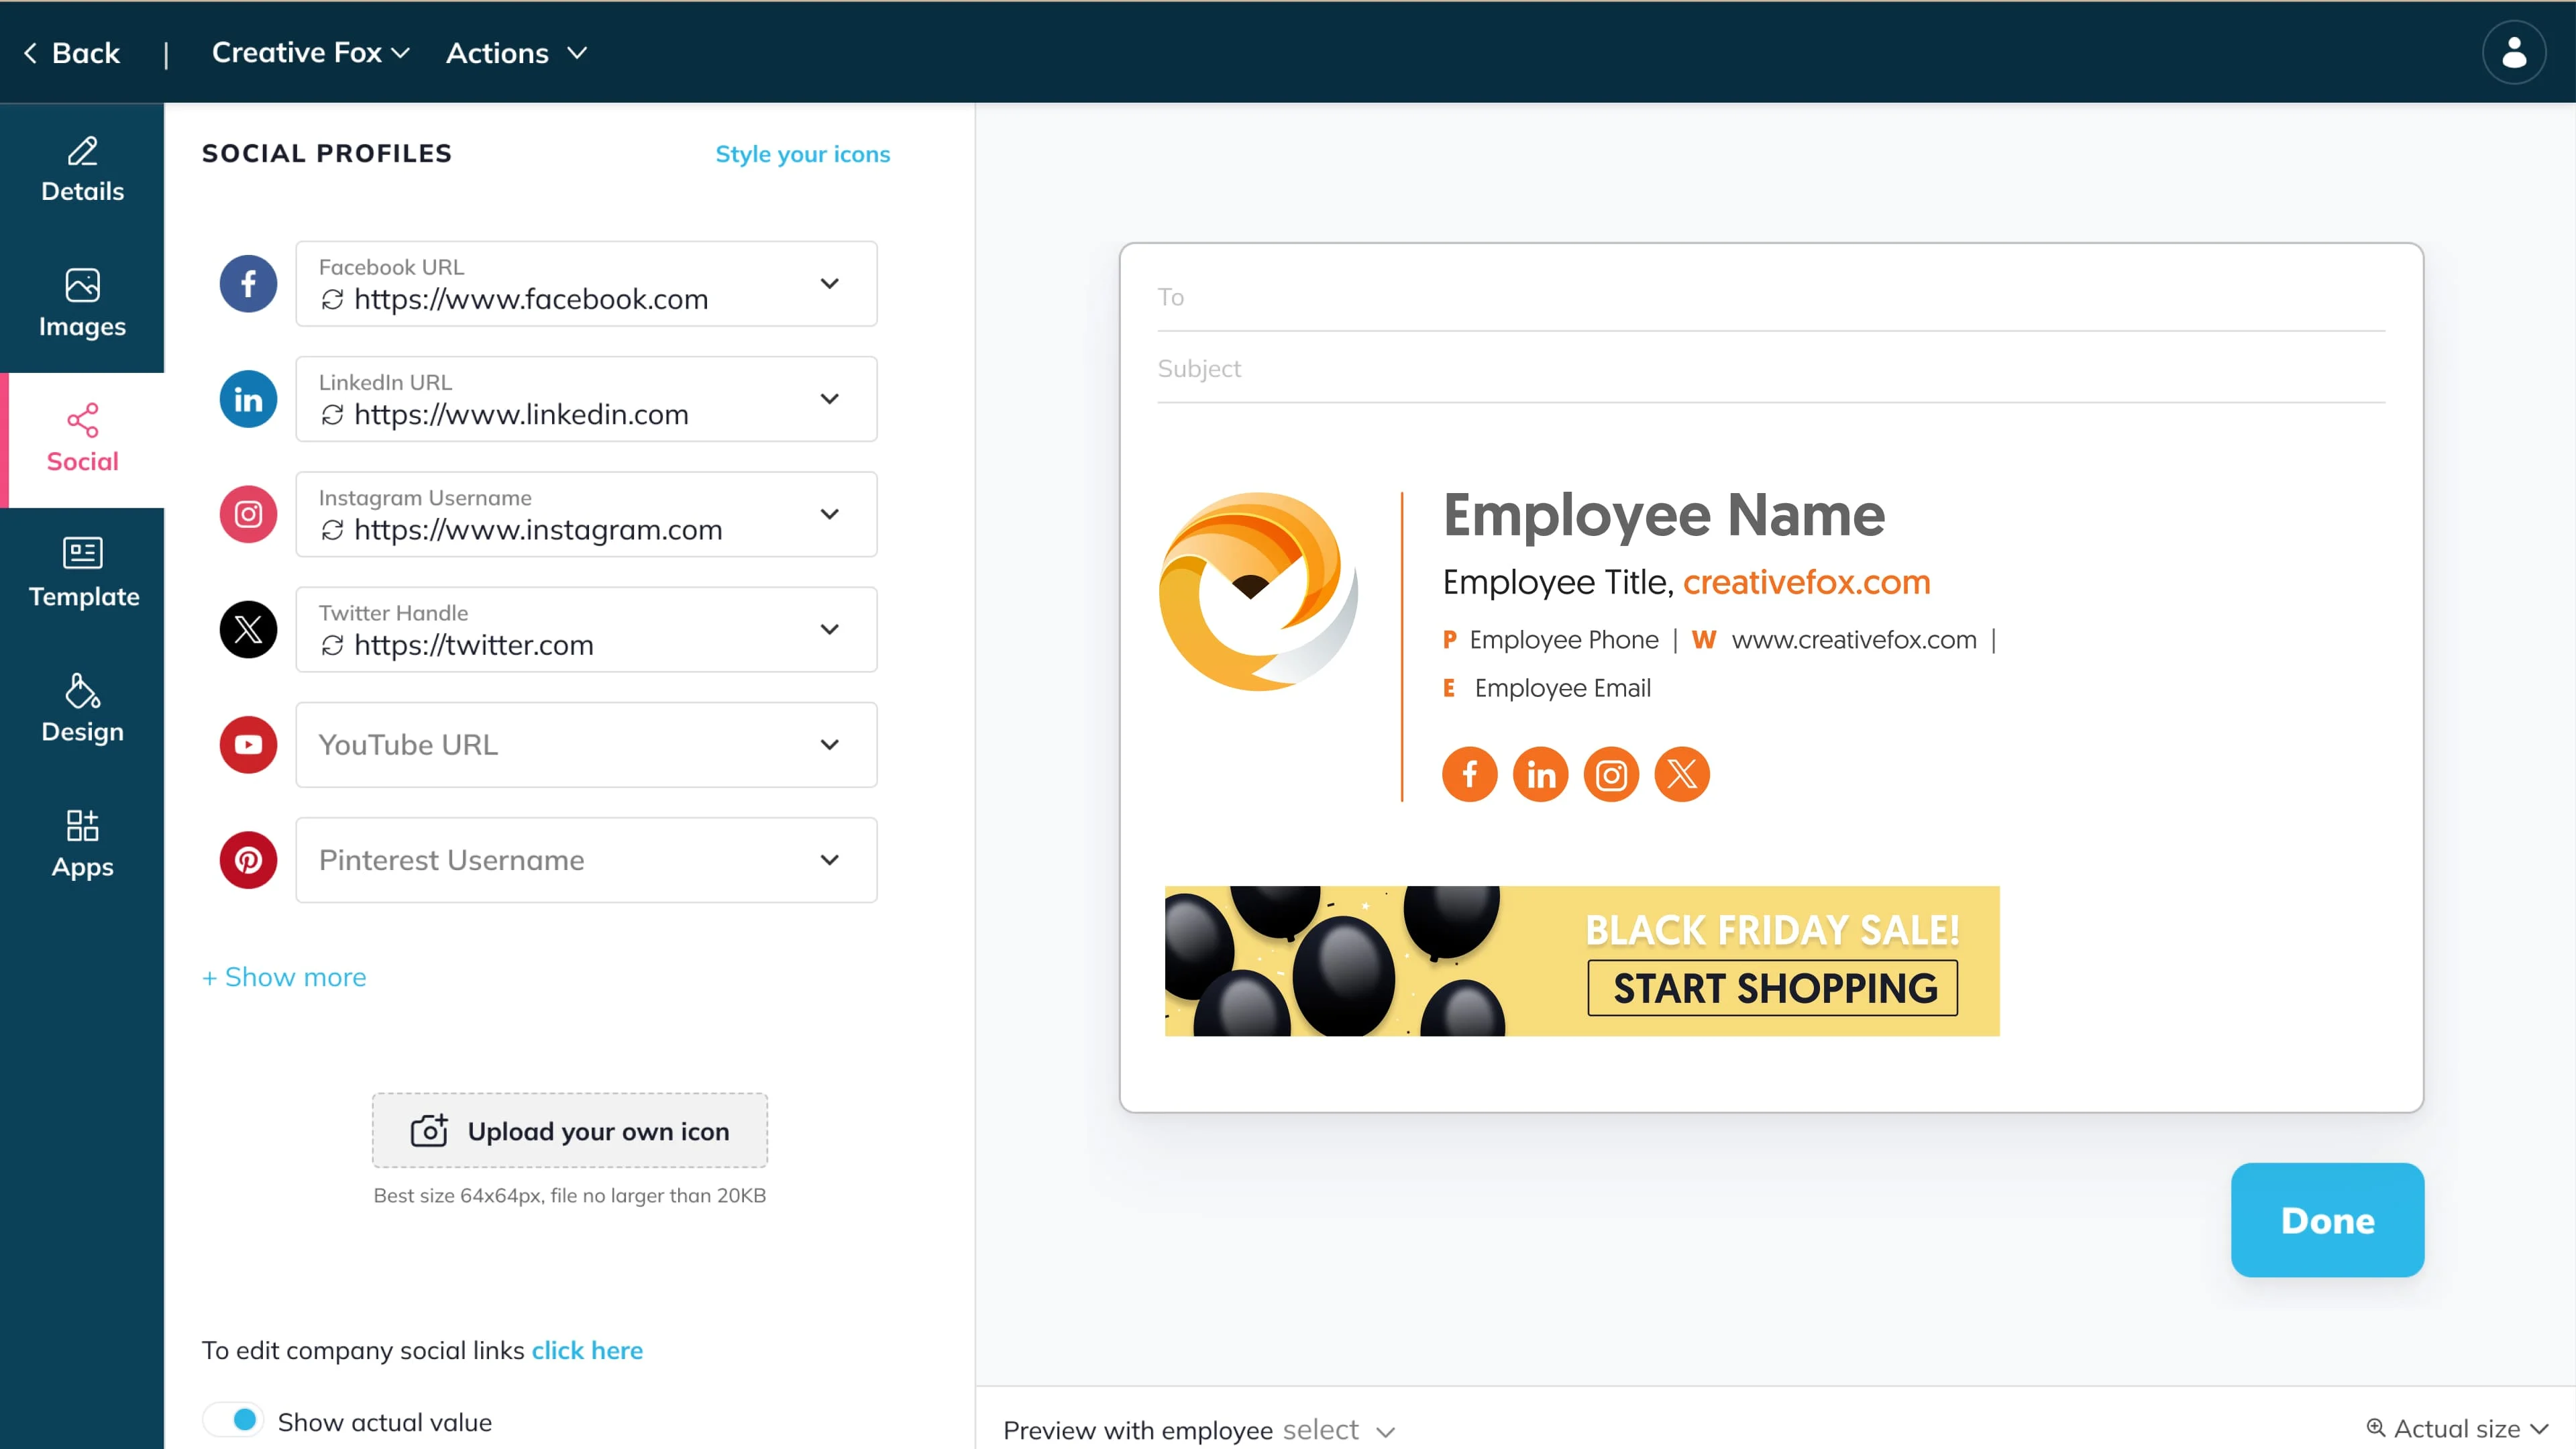Click the YouTube social profile icon
Screen dimensions: 2576x1449
(x=248, y=745)
